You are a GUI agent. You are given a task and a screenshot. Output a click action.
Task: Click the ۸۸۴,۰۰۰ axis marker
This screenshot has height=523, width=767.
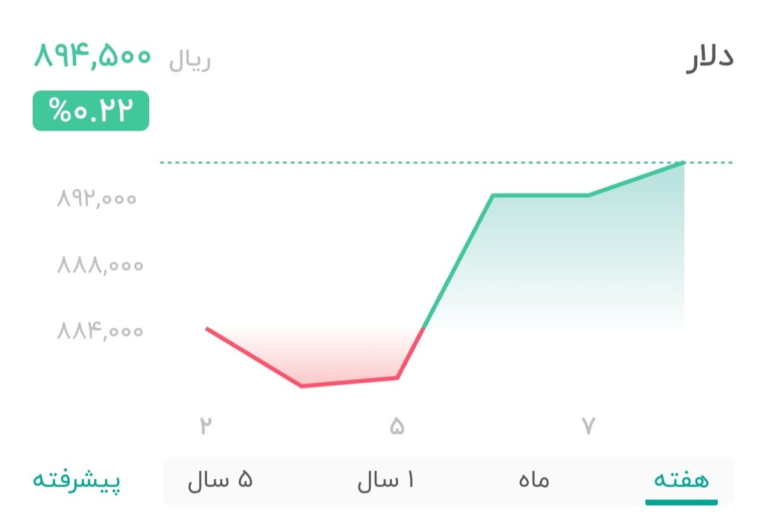(x=97, y=331)
